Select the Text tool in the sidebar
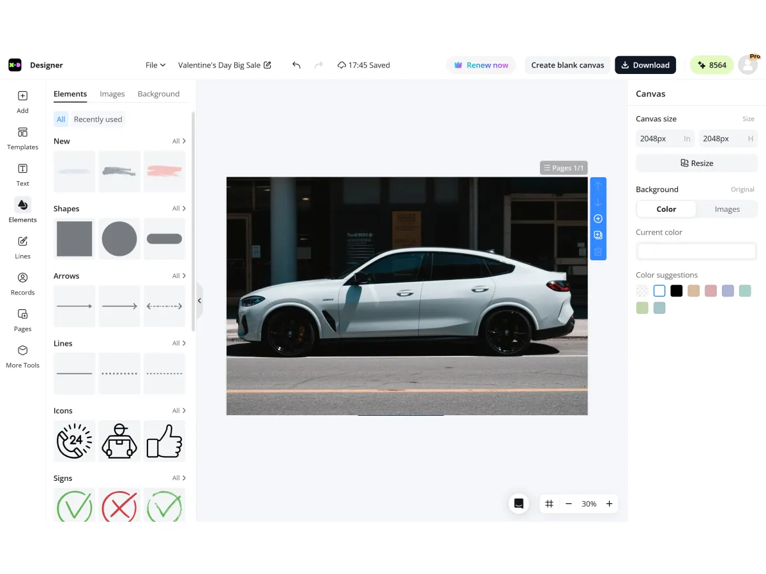 click(x=22, y=173)
